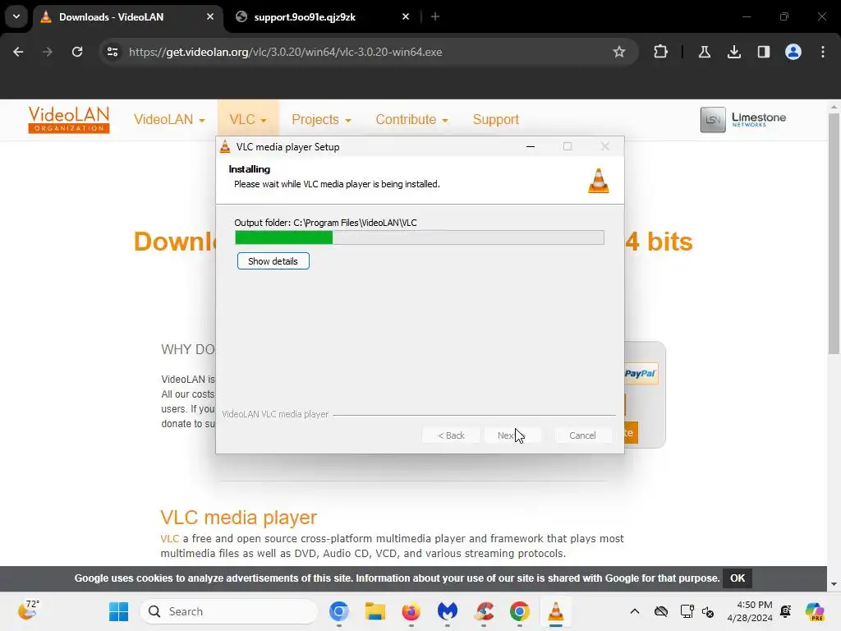This screenshot has width=841, height=631.
Task: Click the VLC link in description paragraph
Action: [x=169, y=539]
